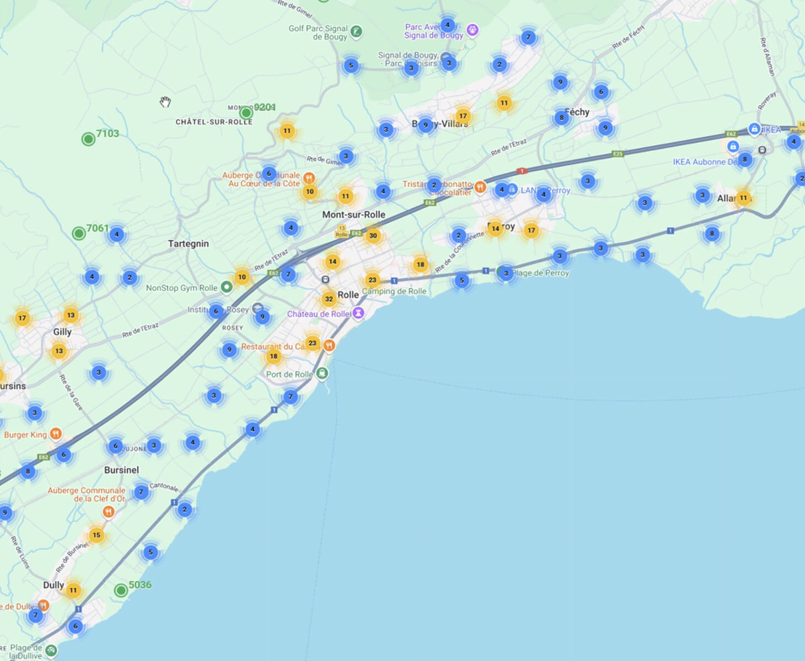
Task: Open the Burger King restaurant pin
Action: 56,434
